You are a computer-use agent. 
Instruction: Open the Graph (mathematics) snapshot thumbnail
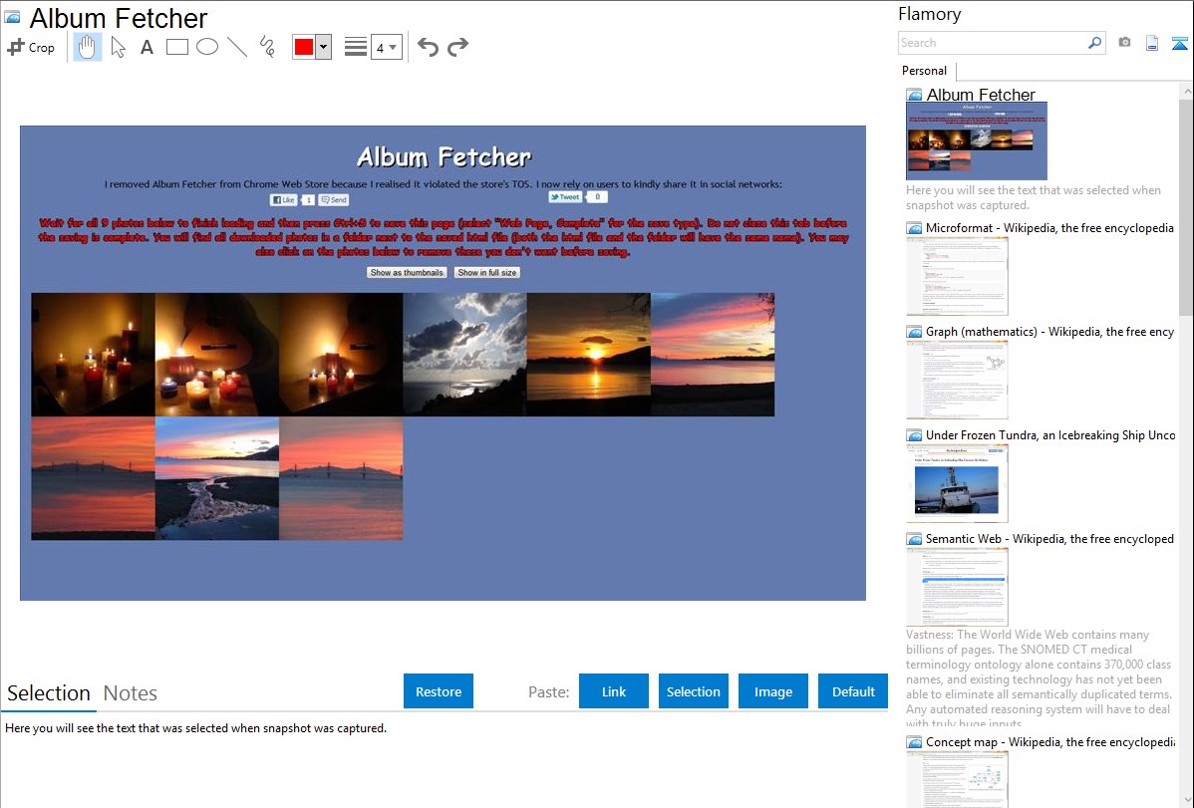(x=957, y=380)
